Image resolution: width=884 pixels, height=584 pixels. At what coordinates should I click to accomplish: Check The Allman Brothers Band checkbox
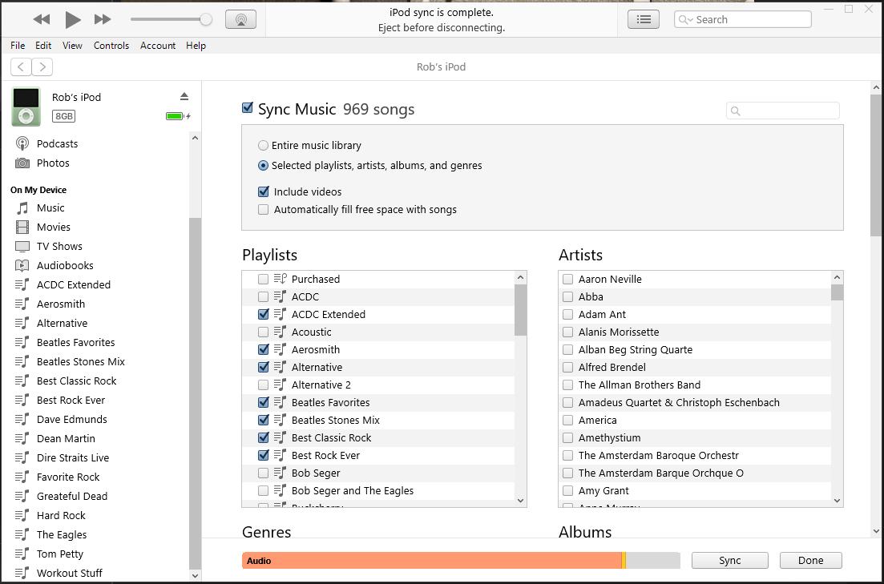point(567,385)
